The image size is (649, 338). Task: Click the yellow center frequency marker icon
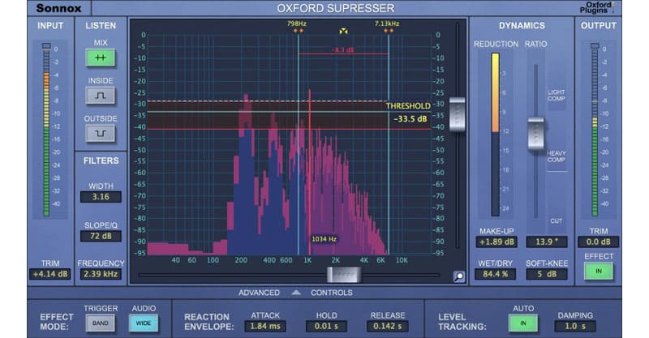coord(343,31)
